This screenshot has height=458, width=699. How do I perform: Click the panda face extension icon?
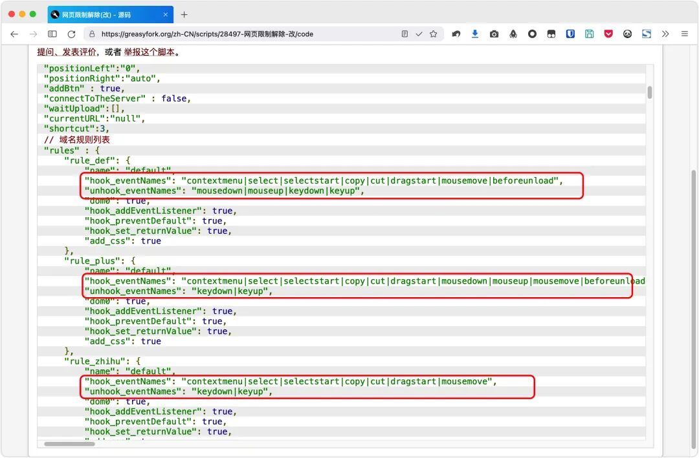coord(627,34)
